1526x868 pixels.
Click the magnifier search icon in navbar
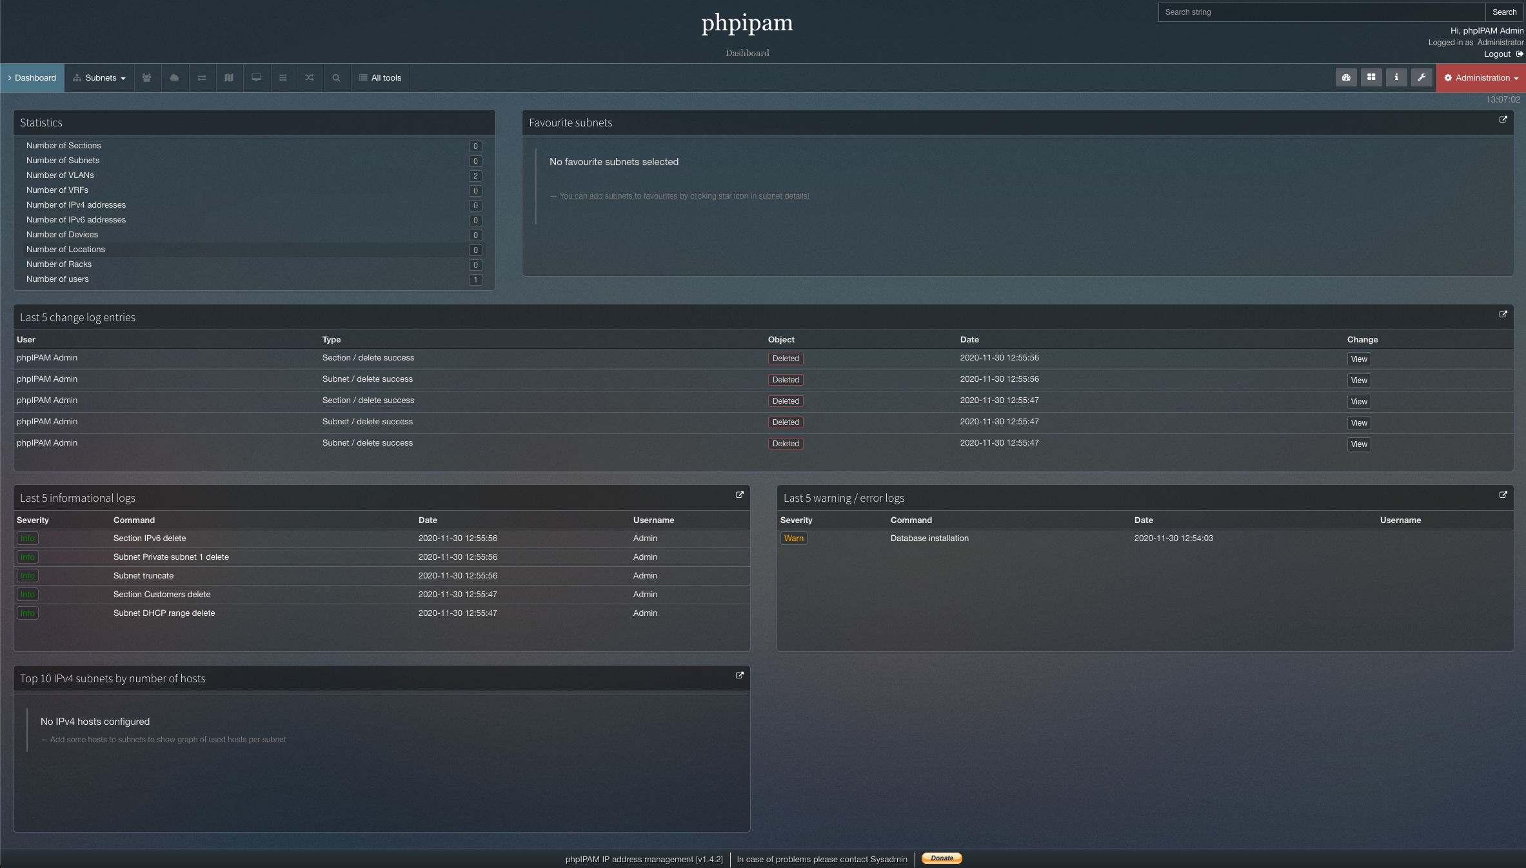(x=336, y=77)
